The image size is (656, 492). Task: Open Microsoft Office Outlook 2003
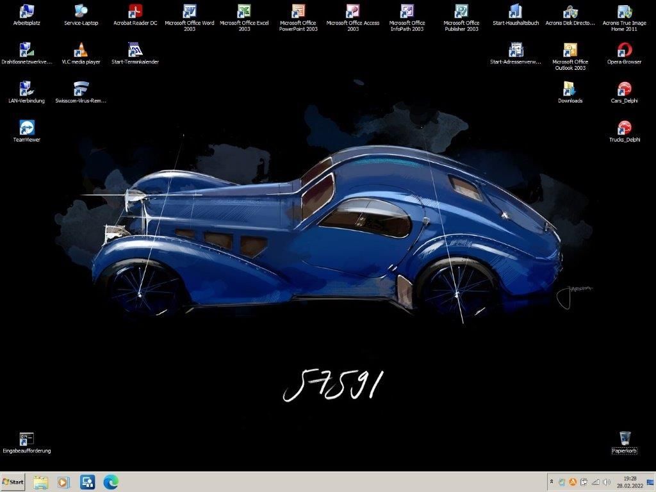click(570, 50)
